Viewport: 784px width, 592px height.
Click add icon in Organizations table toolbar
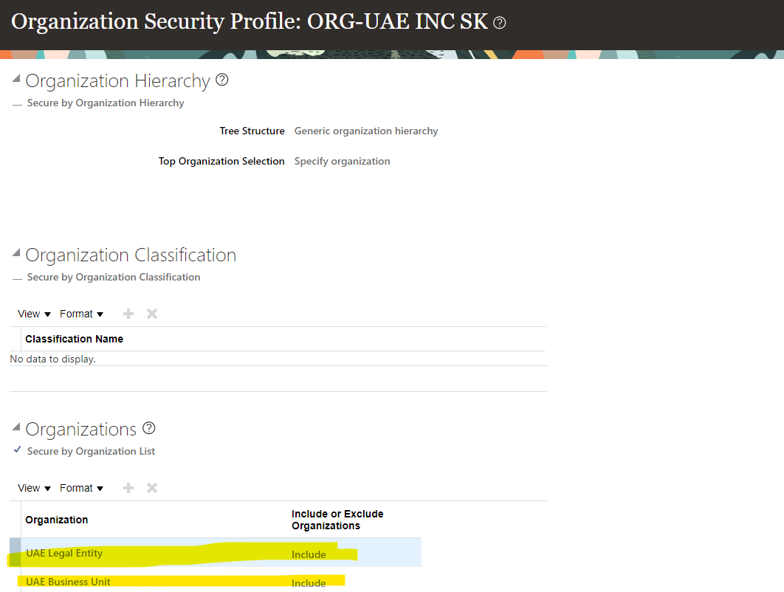[x=128, y=488]
